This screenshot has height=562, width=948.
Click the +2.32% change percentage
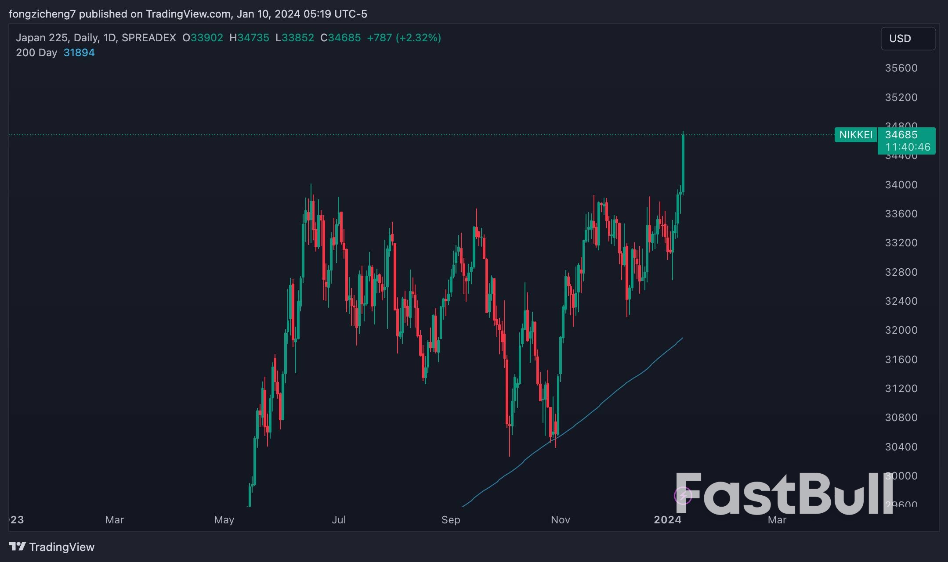[417, 38]
